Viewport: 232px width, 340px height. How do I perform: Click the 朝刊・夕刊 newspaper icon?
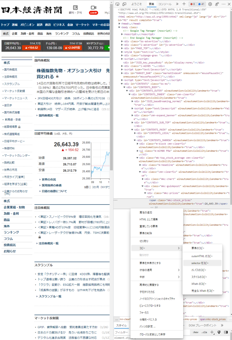click(x=75, y=9)
